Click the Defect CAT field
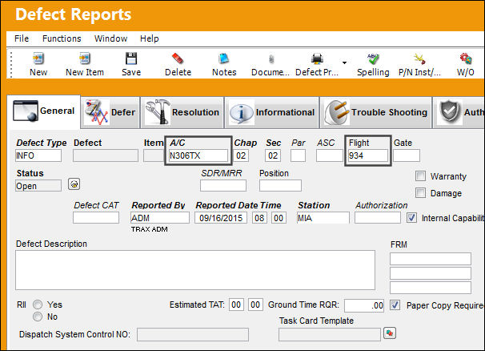 coord(96,217)
